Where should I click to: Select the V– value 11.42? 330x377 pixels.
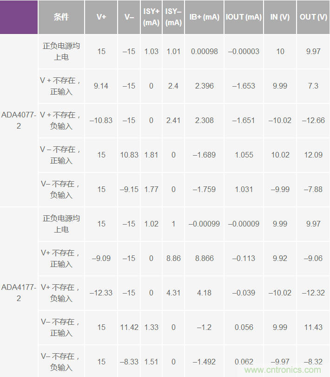click(129, 327)
